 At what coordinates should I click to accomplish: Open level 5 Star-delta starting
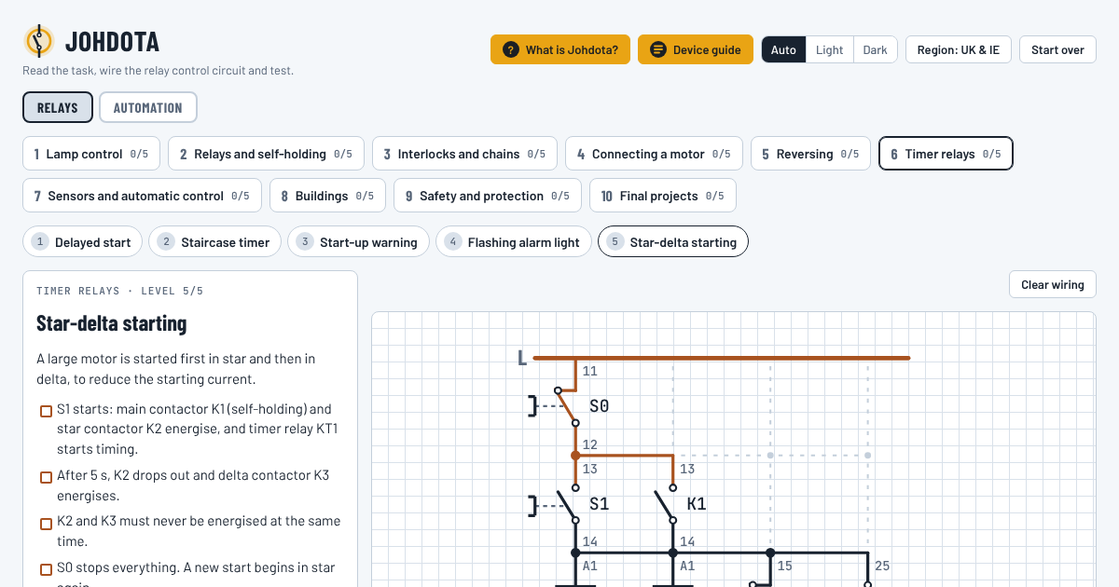673,242
